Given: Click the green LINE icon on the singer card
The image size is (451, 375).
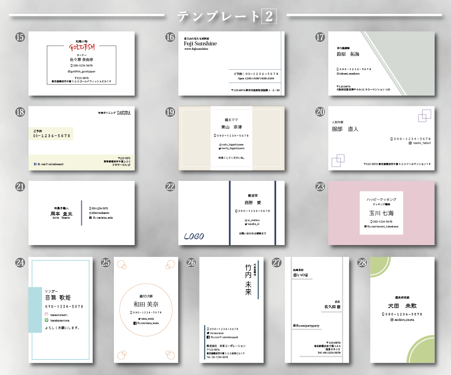Looking at the screenshot, I should [x=47, y=320].
